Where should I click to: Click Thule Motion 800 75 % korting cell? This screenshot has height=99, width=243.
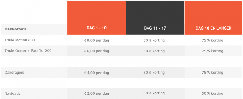(x=212, y=40)
